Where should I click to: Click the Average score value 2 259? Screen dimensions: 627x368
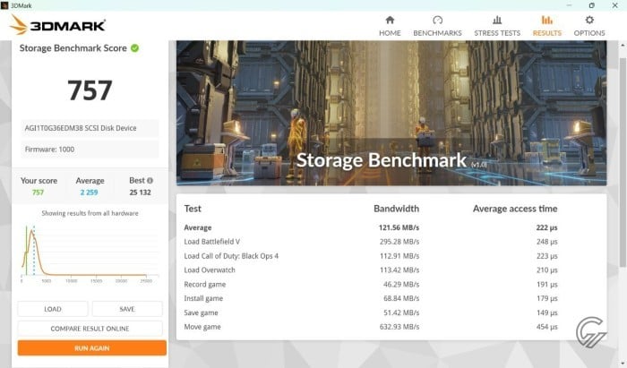point(90,193)
